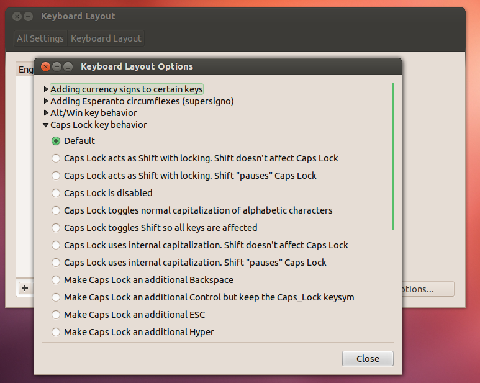Pick Make Caps Lock an additional Hyper
This screenshot has height=383, width=480.
(x=57, y=332)
